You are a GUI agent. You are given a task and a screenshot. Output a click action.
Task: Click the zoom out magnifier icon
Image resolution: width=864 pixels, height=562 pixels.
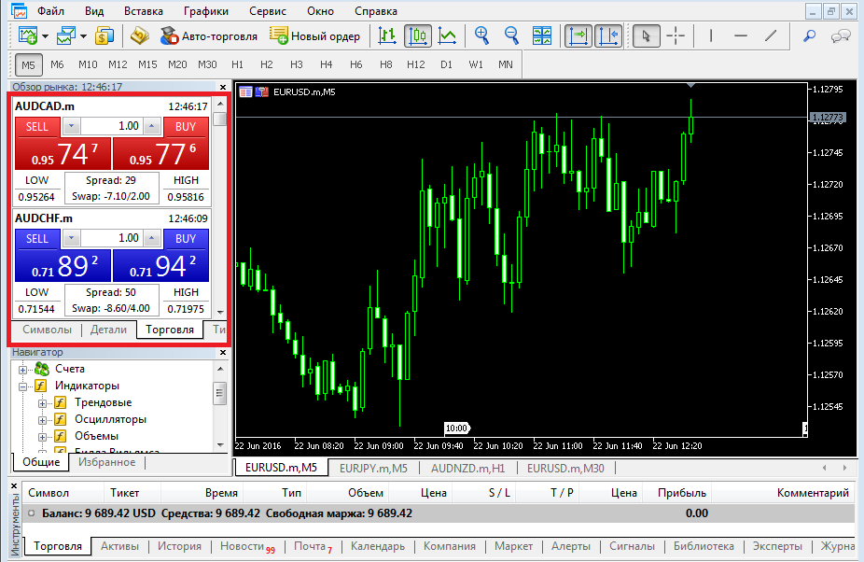point(511,36)
